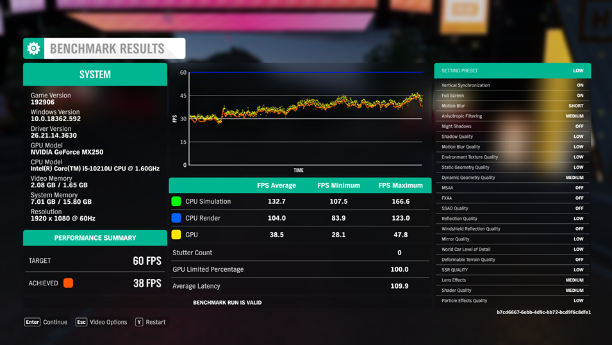Click the gear icon beside Benchmark Results
Screen dimensions: 612x345
click(x=34, y=49)
